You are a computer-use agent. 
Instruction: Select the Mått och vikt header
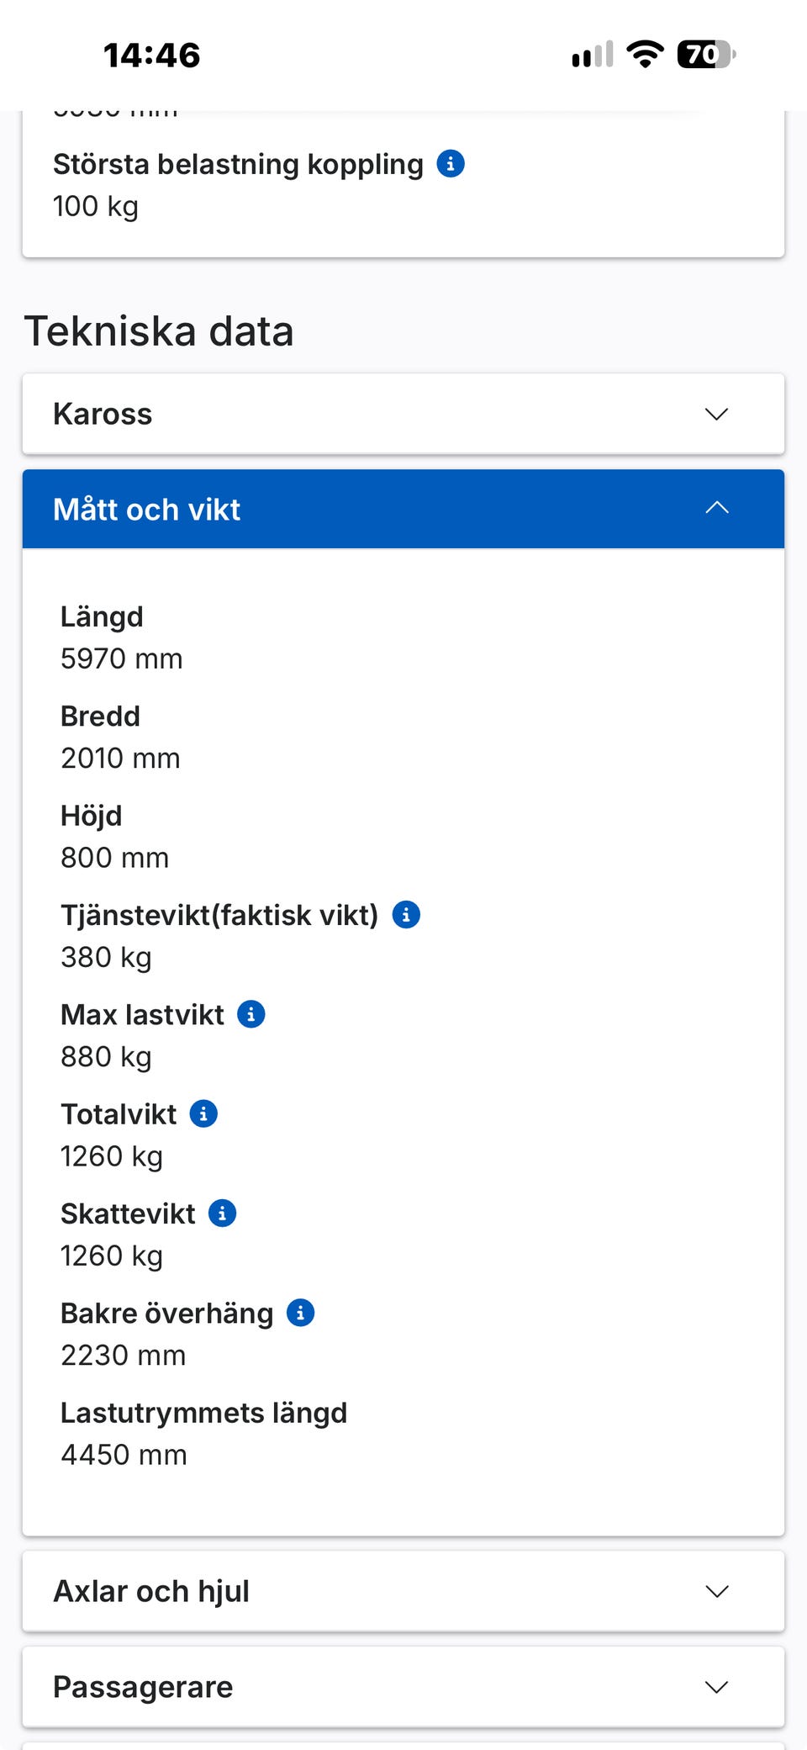coord(403,509)
